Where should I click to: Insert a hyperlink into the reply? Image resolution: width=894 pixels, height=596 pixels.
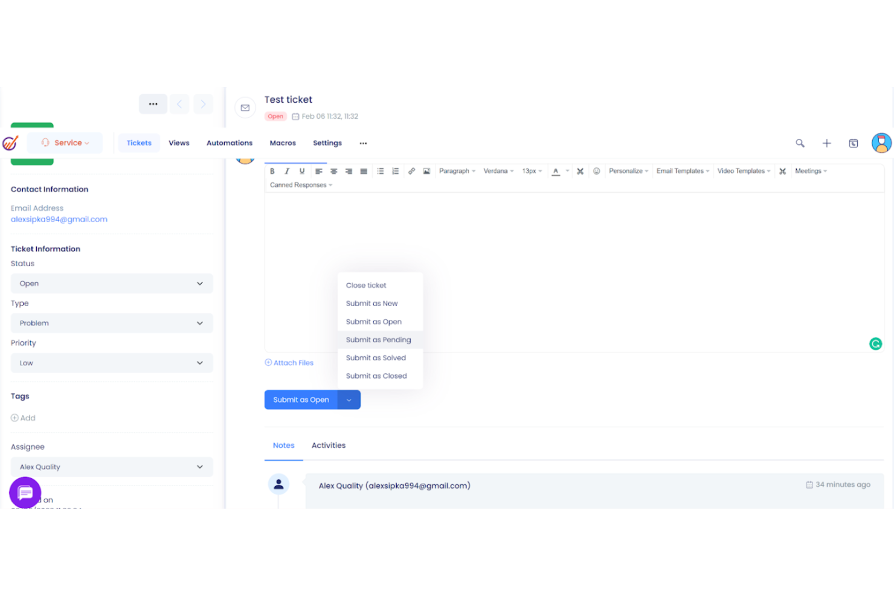pyautogui.click(x=411, y=171)
